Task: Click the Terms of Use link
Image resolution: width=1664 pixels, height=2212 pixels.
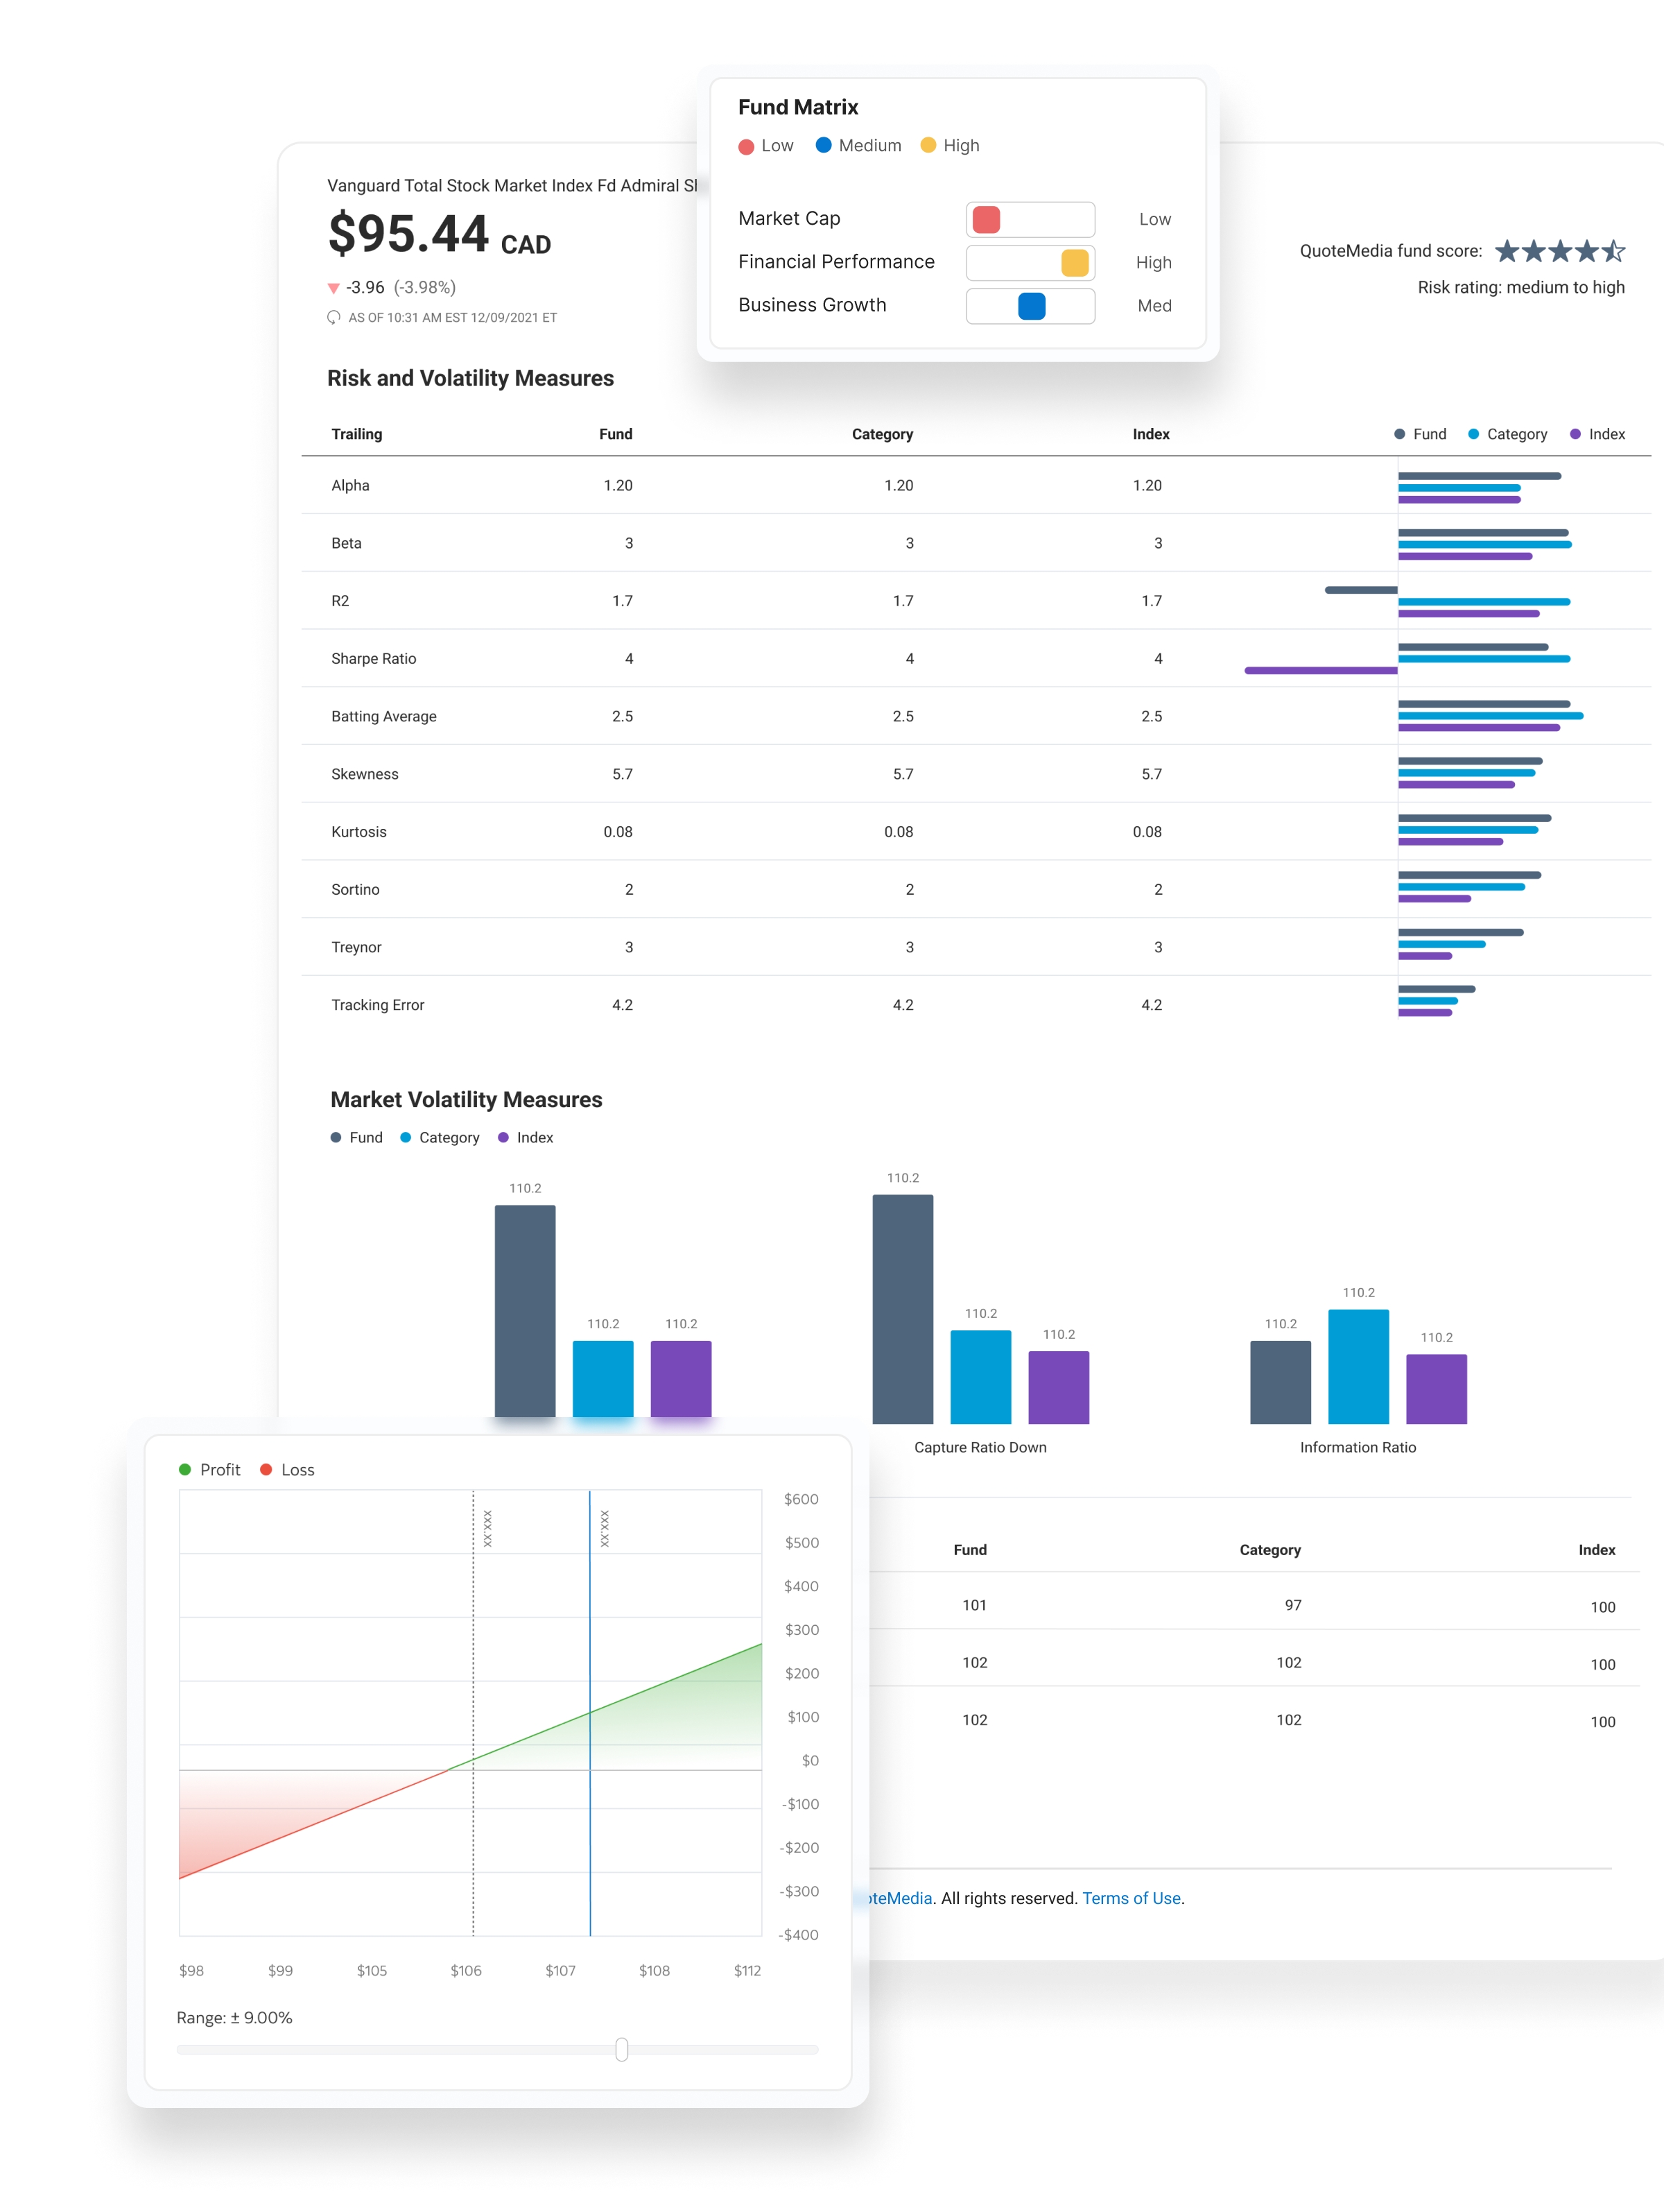Action: coord(1132,1898)
